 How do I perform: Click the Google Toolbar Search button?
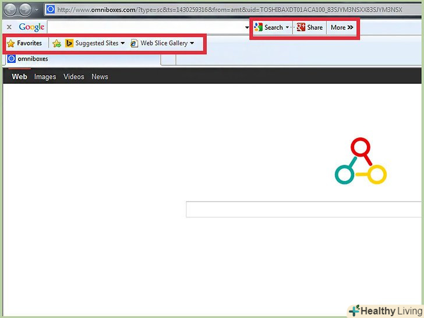pos(268,27)
